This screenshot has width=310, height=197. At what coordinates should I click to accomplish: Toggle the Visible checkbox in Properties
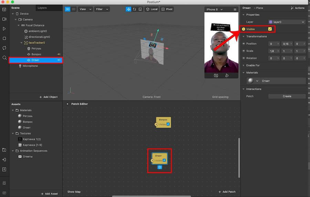(270, 29)
